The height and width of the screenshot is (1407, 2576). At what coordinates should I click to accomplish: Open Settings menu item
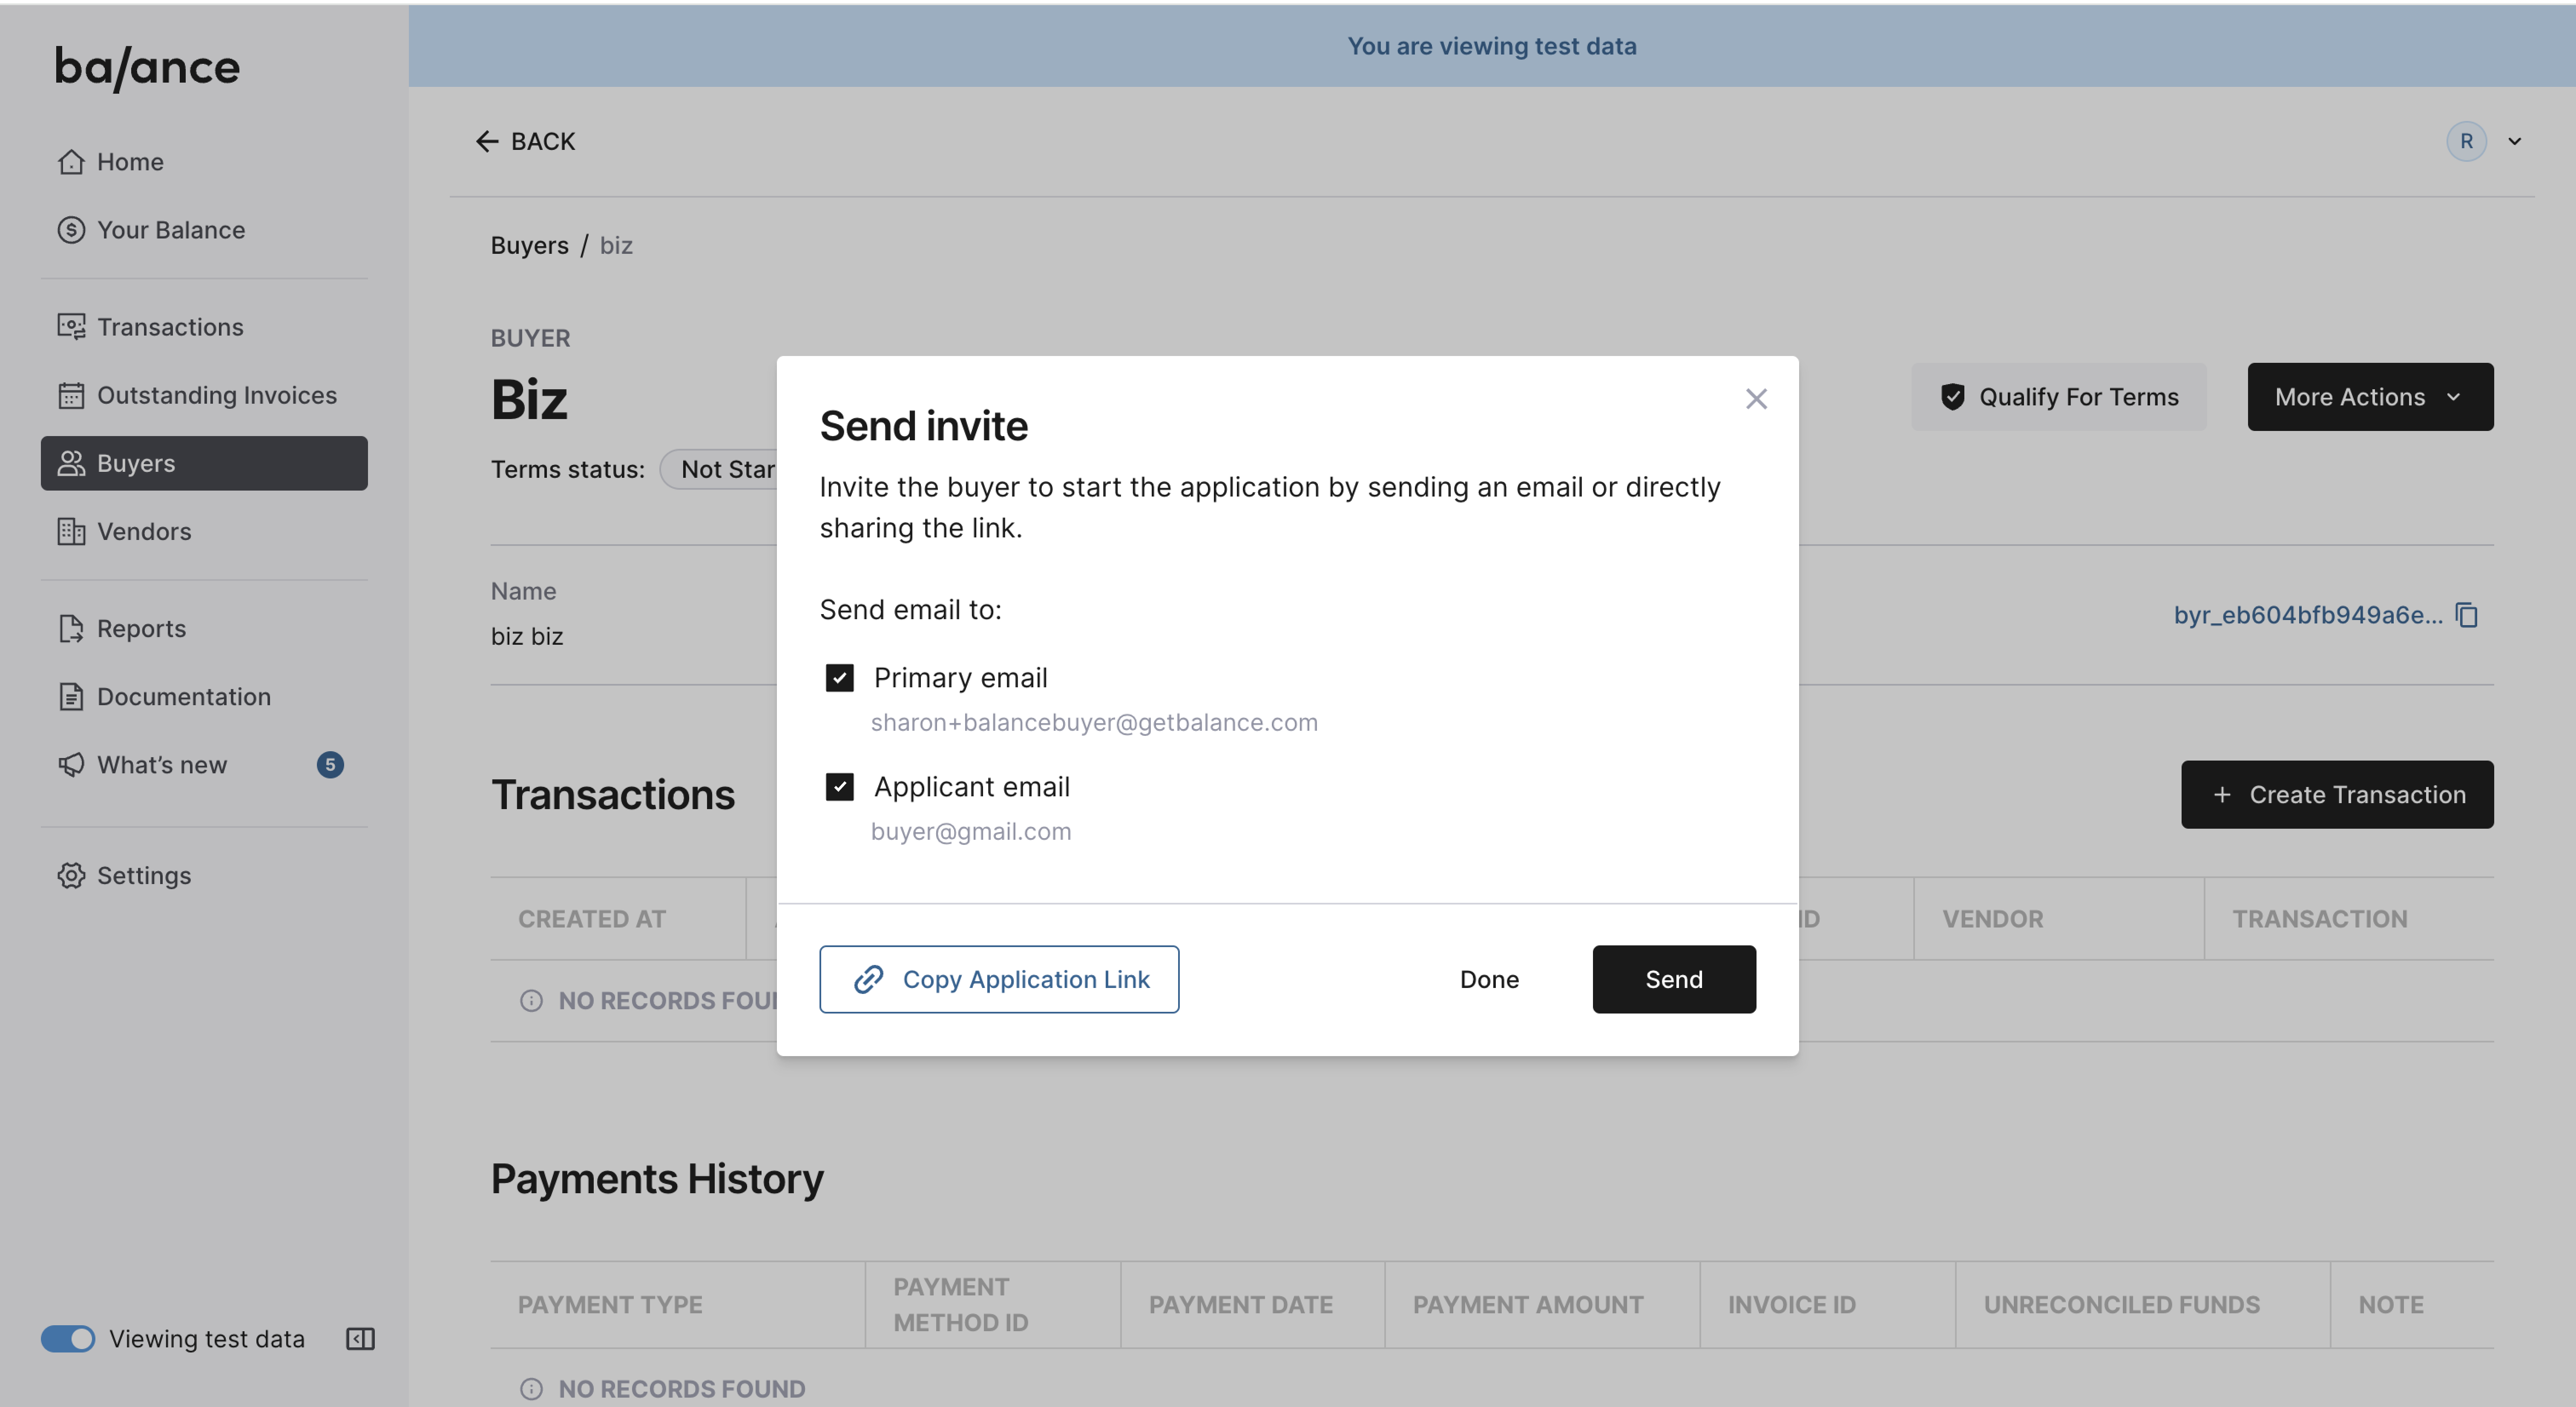(204, 875)
